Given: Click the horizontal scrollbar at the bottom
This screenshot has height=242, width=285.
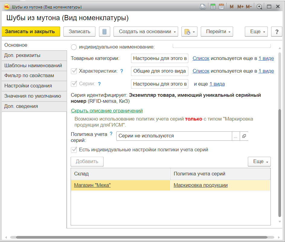Looking at the screenshot, I should pos(142,237).
